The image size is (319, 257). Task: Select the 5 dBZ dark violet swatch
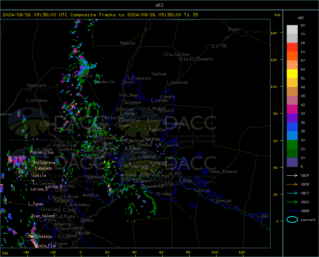tap(292, 162)
